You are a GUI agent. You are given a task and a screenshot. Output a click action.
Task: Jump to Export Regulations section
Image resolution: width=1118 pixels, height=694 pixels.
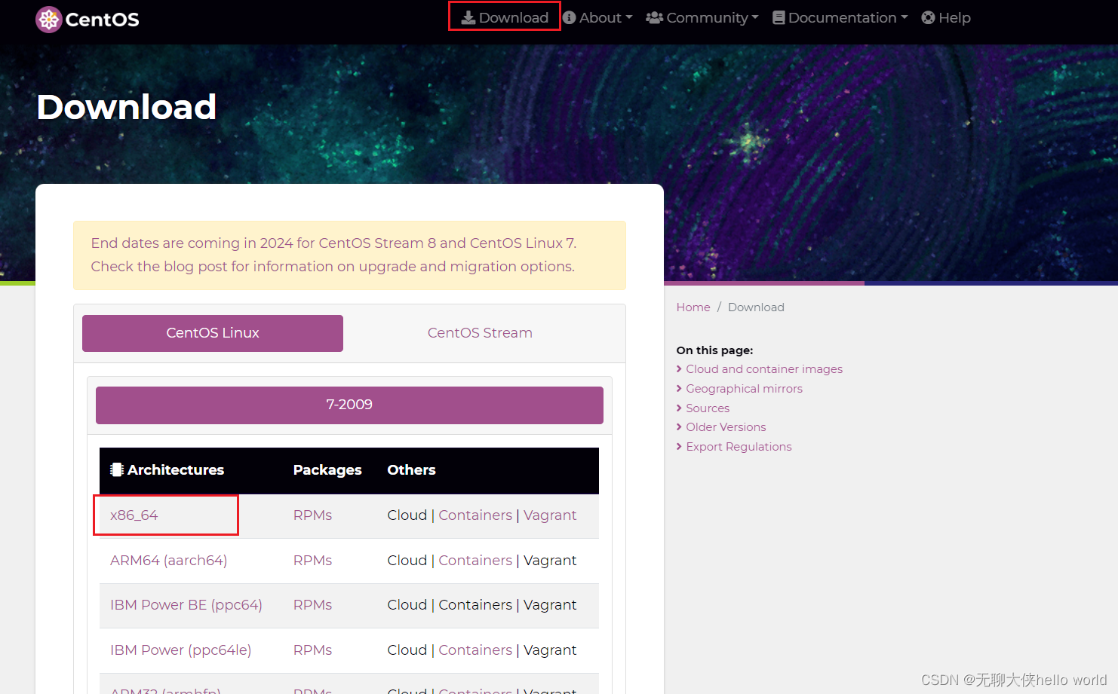739,447
